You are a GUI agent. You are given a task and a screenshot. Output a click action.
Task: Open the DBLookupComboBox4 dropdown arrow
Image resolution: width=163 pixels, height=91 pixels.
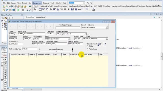[x=107, y=39]
